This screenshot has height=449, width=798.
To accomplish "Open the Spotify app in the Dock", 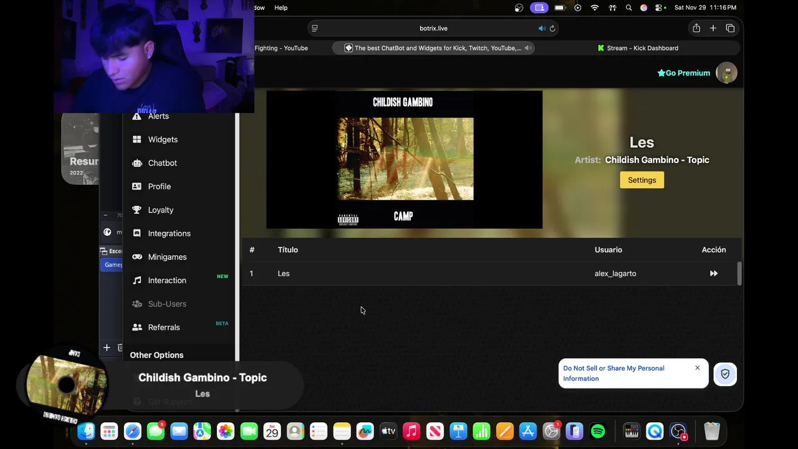I will click(x=597, y=431).
